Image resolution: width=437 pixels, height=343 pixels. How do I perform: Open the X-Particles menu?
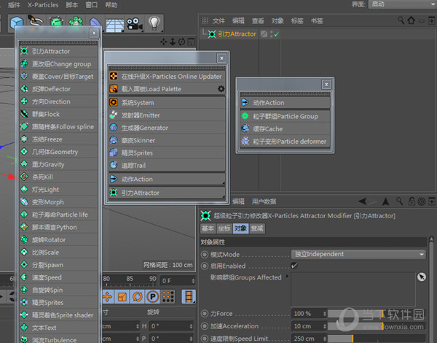pyautogui.click(x=43, y=5)
